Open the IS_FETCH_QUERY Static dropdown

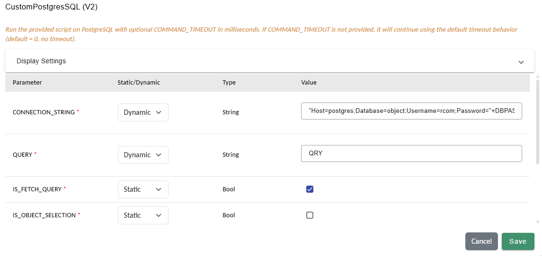[x=143, y=189]
